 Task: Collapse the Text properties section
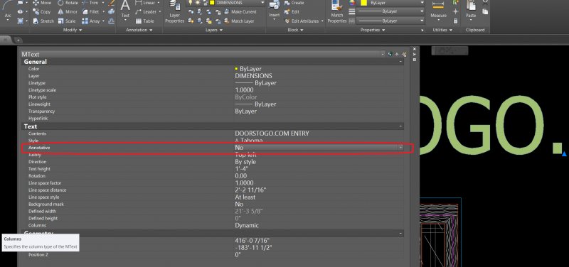(400, 126)
